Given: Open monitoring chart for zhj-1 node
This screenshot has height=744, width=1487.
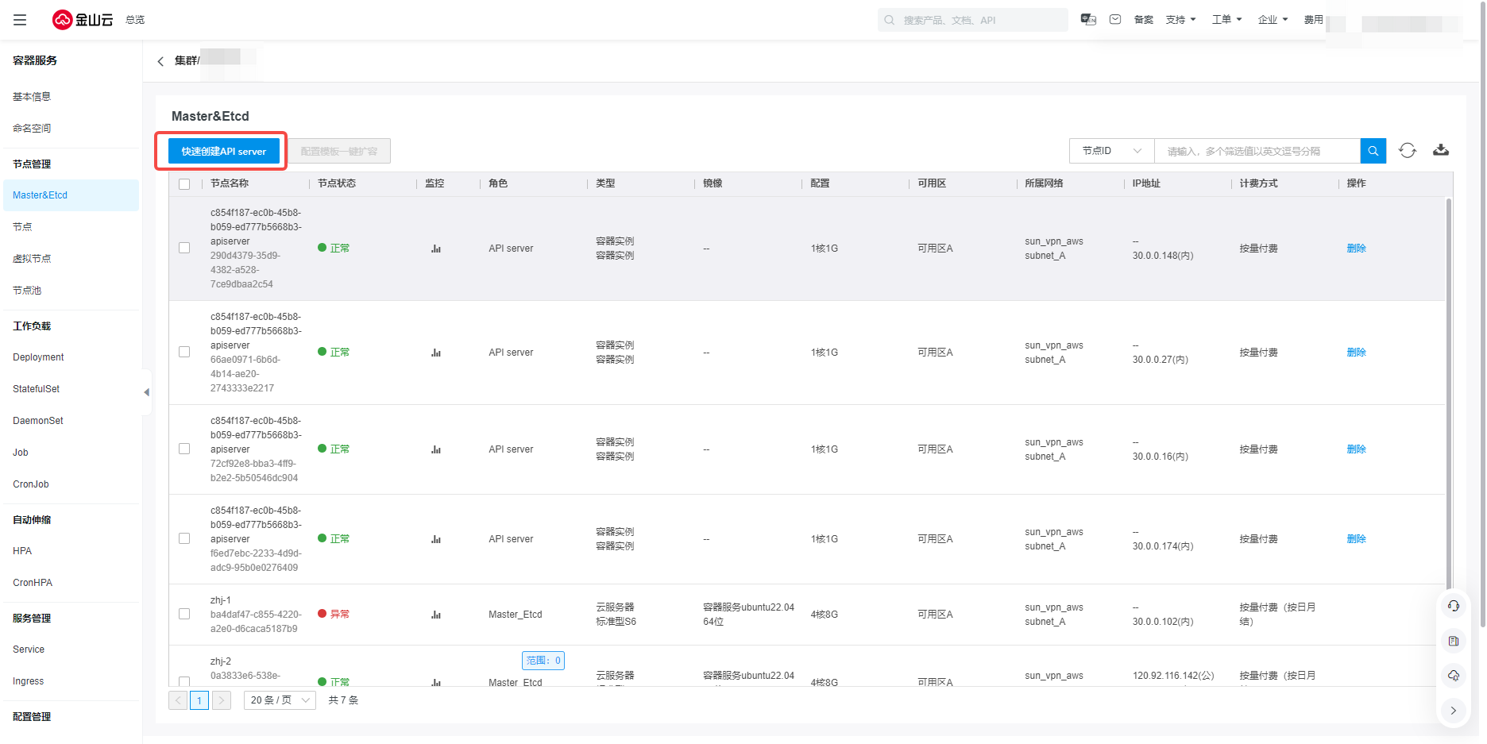Looking at the screenshot, I should (x=436, y=615).
